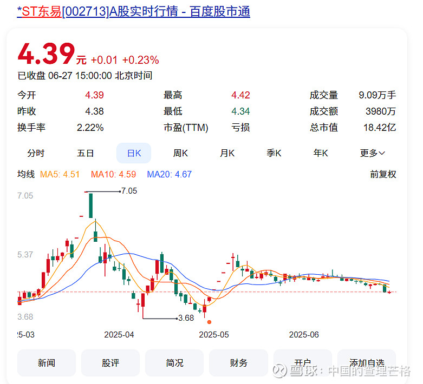Image resolution: width=423 pixels, height=384 pixels.
Task: Click the 市盈(TTM) value 亏损
Action: (240, 128)
